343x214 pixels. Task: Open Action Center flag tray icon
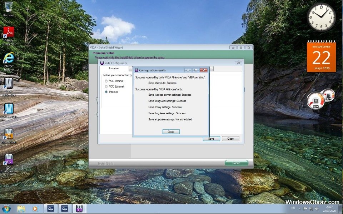pyautogui.click(x=305, y=209)
